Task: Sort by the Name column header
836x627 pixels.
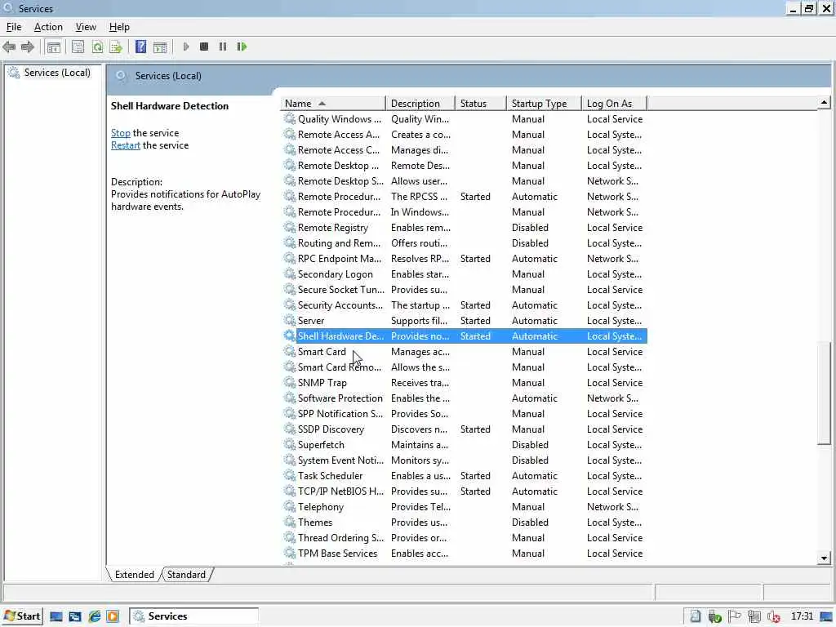Action: [333, 104]
